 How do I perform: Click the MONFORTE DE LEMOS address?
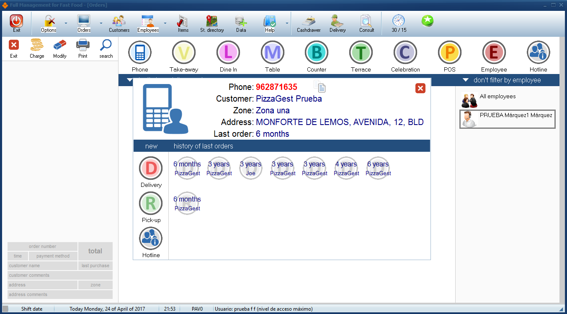[340, 123]
